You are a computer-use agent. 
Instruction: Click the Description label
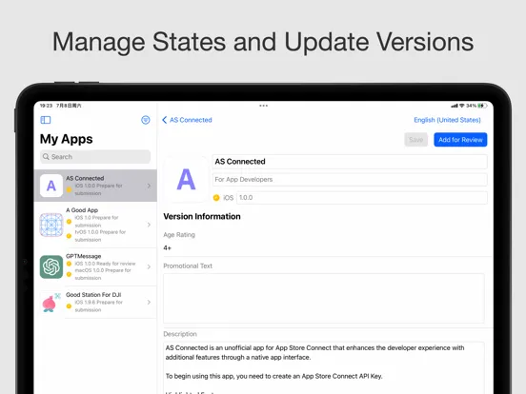pos(180,334)
